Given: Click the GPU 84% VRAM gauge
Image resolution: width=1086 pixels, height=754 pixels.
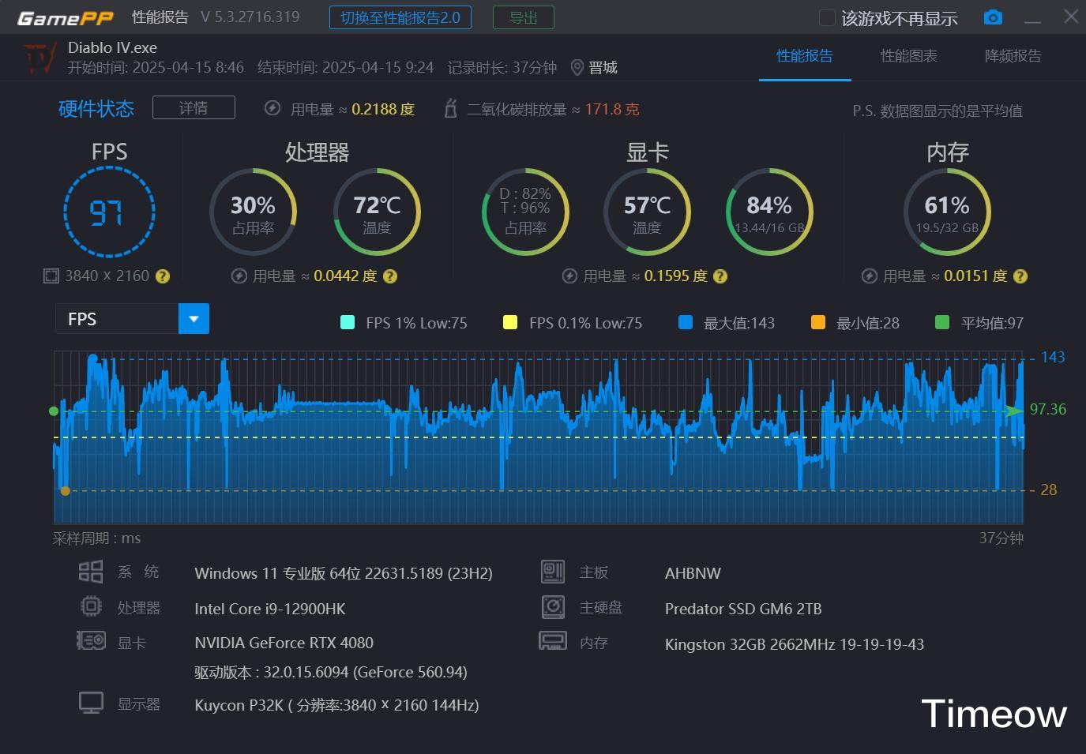Looking at the screenshot, I should tap(769, 212).
